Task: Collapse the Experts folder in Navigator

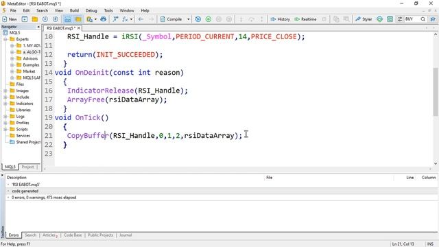Action: coord(5,39)
